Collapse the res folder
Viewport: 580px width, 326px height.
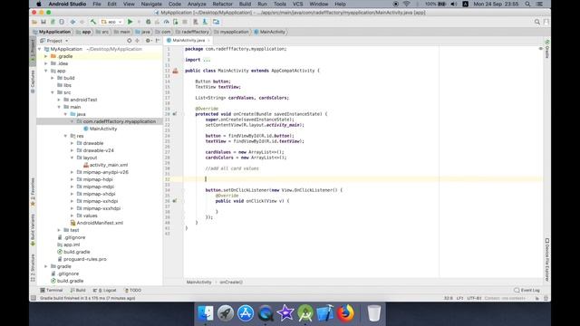click(x=65, y=136)
